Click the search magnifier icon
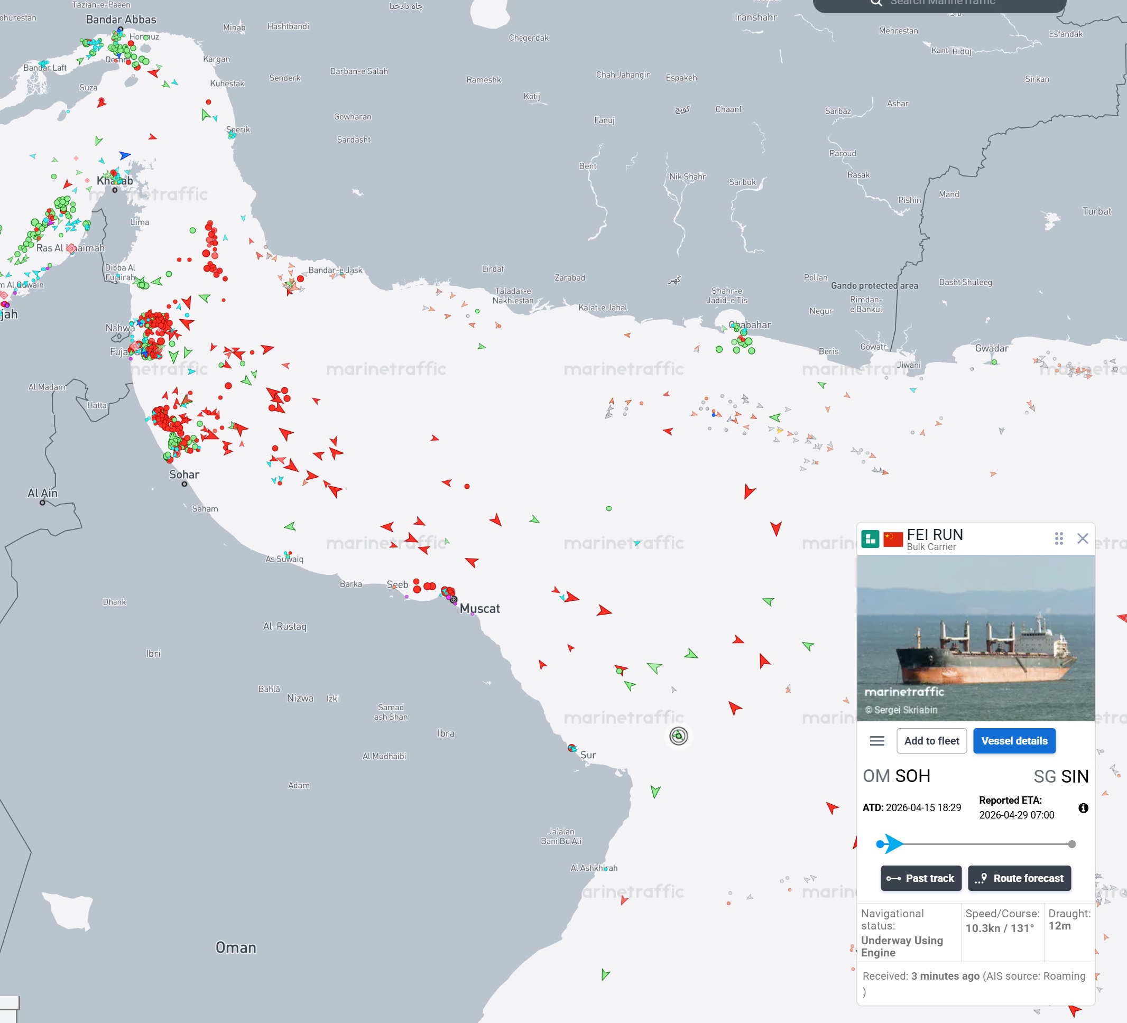1127x1023 pixels. click(876, 3)
